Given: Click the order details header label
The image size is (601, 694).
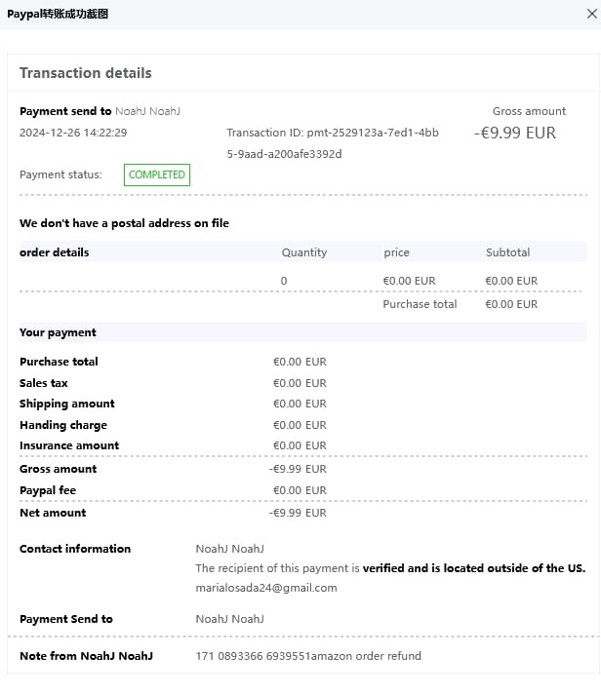Looking at the screenshot, I should tap(55, 252).
